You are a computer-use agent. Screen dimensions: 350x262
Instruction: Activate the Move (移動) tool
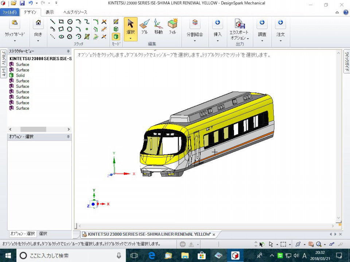pyautogui.click(x=158, y=26)
